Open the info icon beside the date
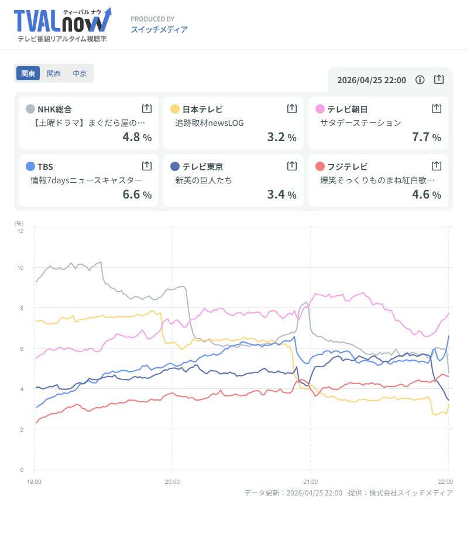This screenshot has height=547, width=467. [420, 80]
